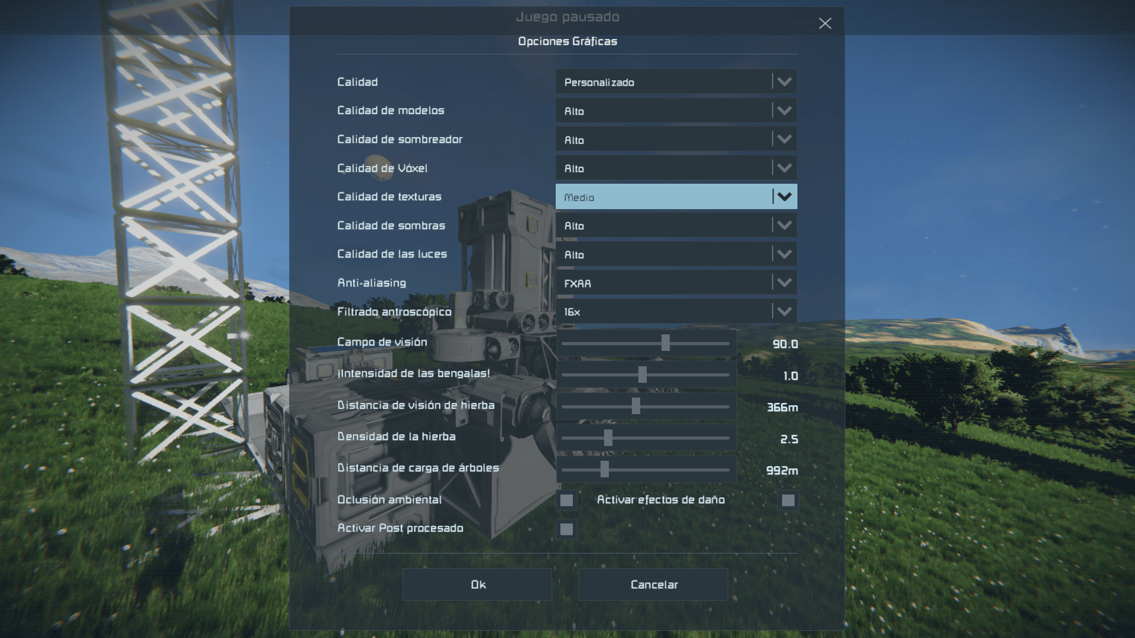Toggle Activar efectos de daño checkbox

(787, 500)
